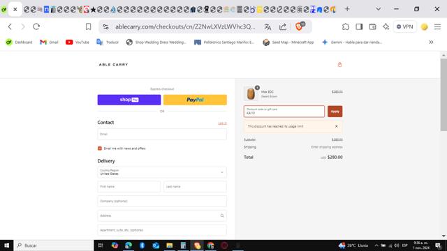
Task: Focus the Company (optional) field
Action: tap(162, 201)
